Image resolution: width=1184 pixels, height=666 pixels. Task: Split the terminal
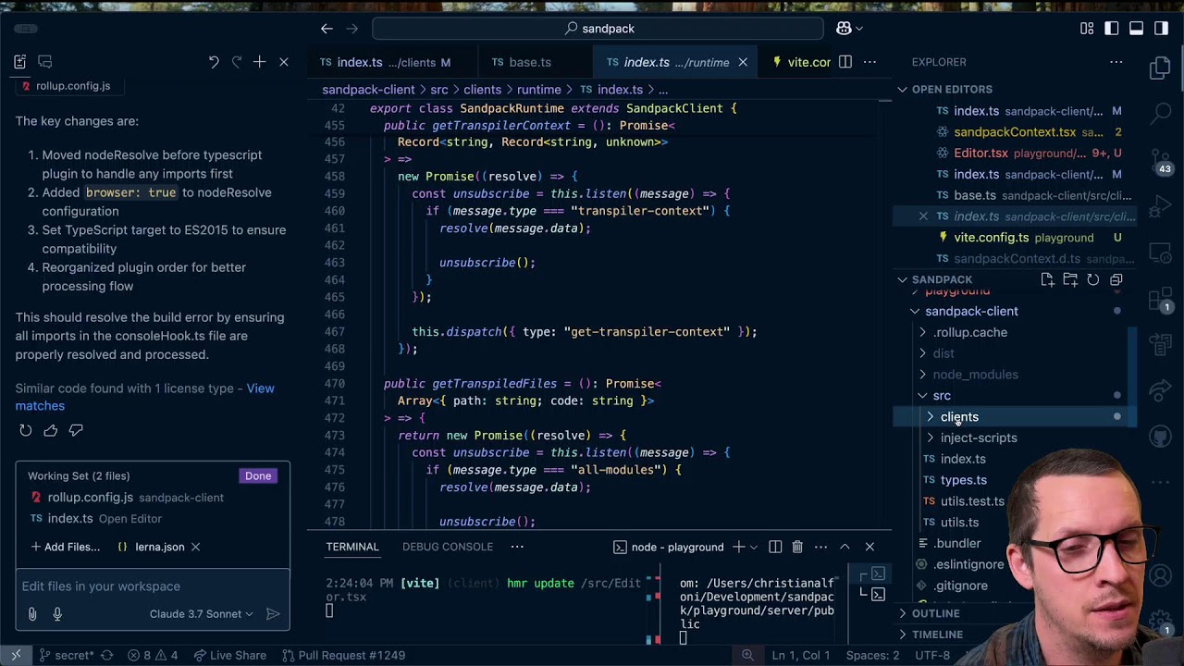[775, 547]
